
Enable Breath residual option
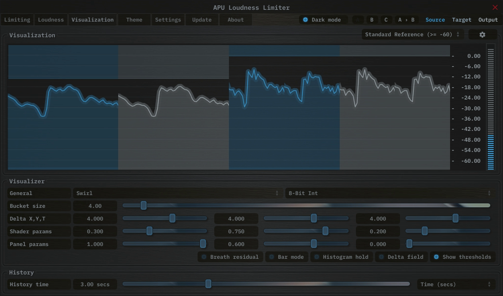[x=230, y=257]
